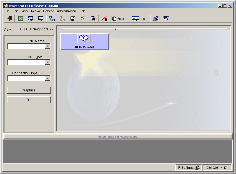Open the Network Element menu
This screenshot has width=236, height=174.
pyautogui.click(x=42, y=11)
